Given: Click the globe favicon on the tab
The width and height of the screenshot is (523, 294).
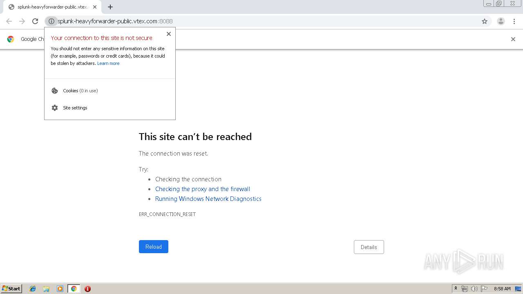Looking at the screenshot, I should point(11,7).
